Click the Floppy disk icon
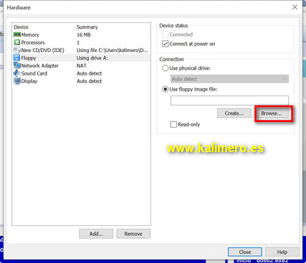 tap(17, 58)
